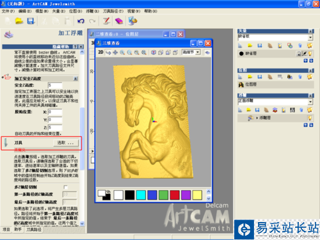Image resolution: width=320 pixels, height=240 pixels.
Task: Undo the last action in the main toolbar
Action: 81,21
